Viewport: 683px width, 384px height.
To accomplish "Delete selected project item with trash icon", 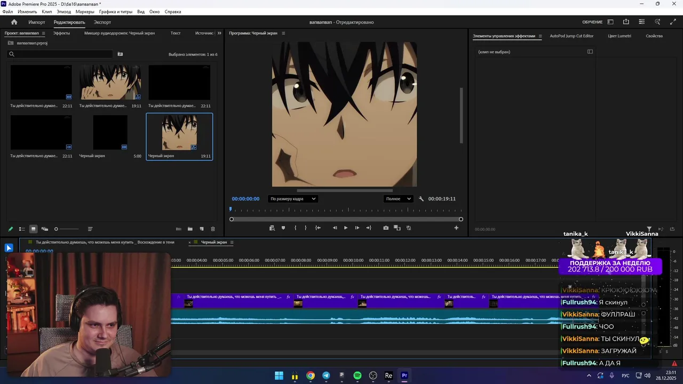I will [x=213, y=229].
